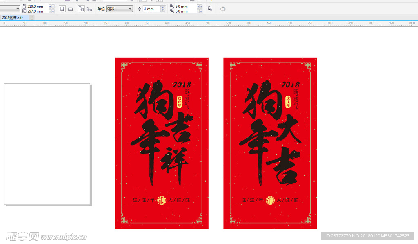Click the page height icon beside 297.0 mm
418x244 pixels.
point(24,11)
